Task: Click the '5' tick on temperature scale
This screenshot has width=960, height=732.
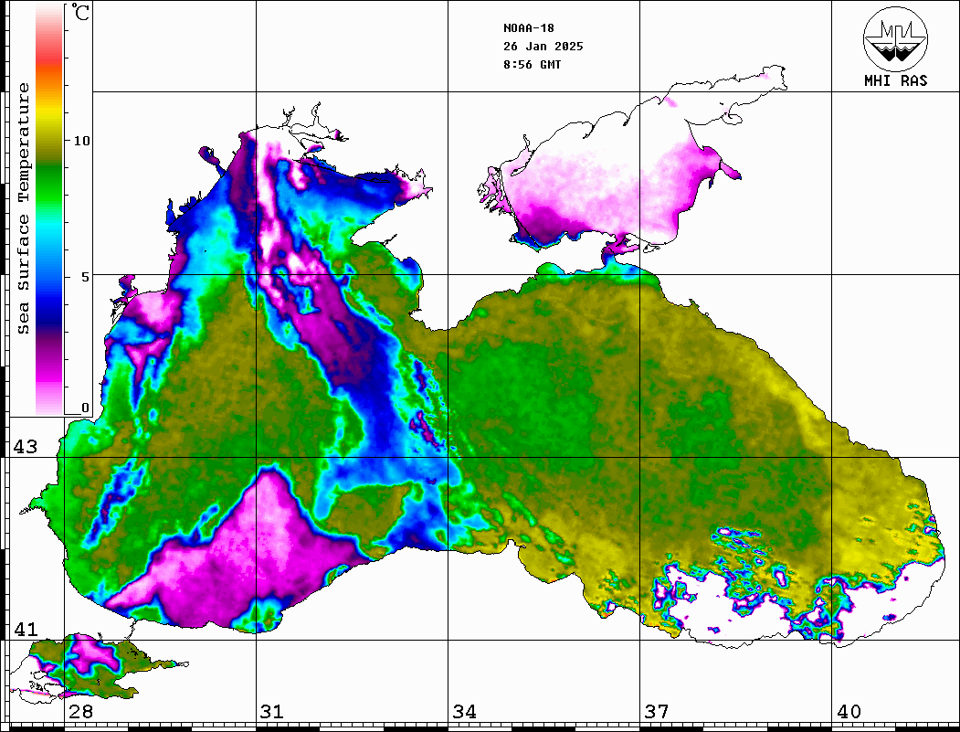Action: [85, 277]
